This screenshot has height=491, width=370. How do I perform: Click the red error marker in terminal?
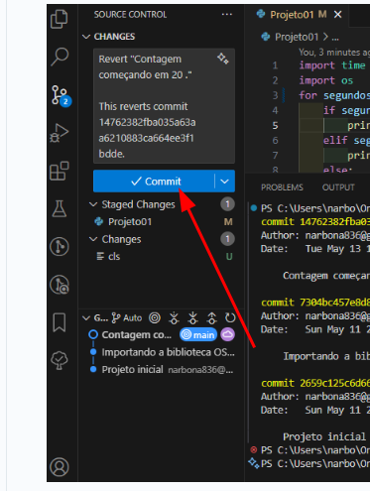254,449
